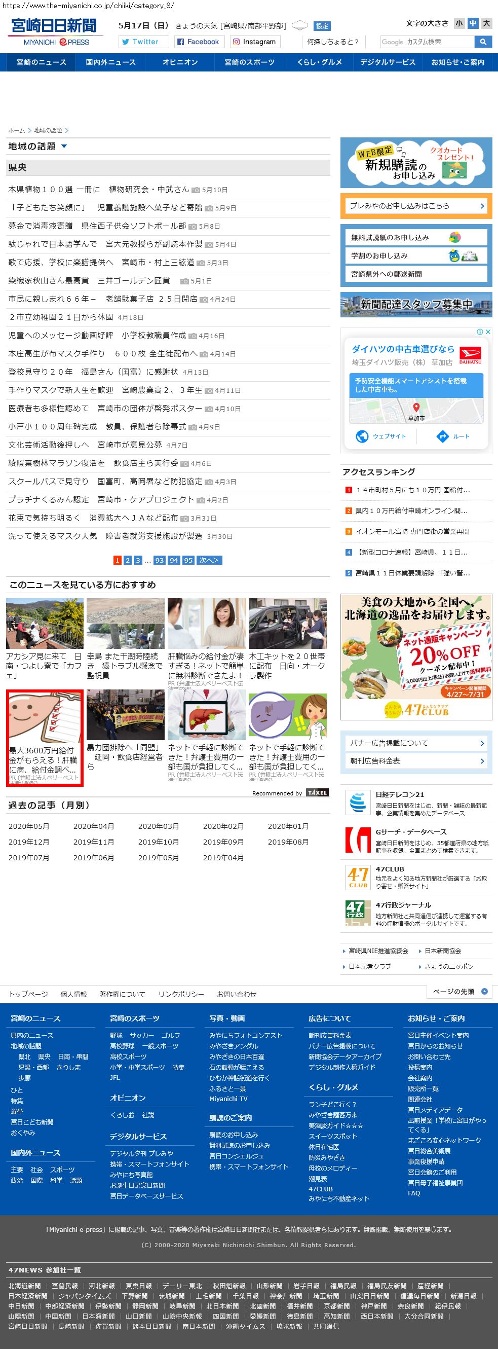
Task: Click the weather 設定 button
Action: (x=322, y=26)
